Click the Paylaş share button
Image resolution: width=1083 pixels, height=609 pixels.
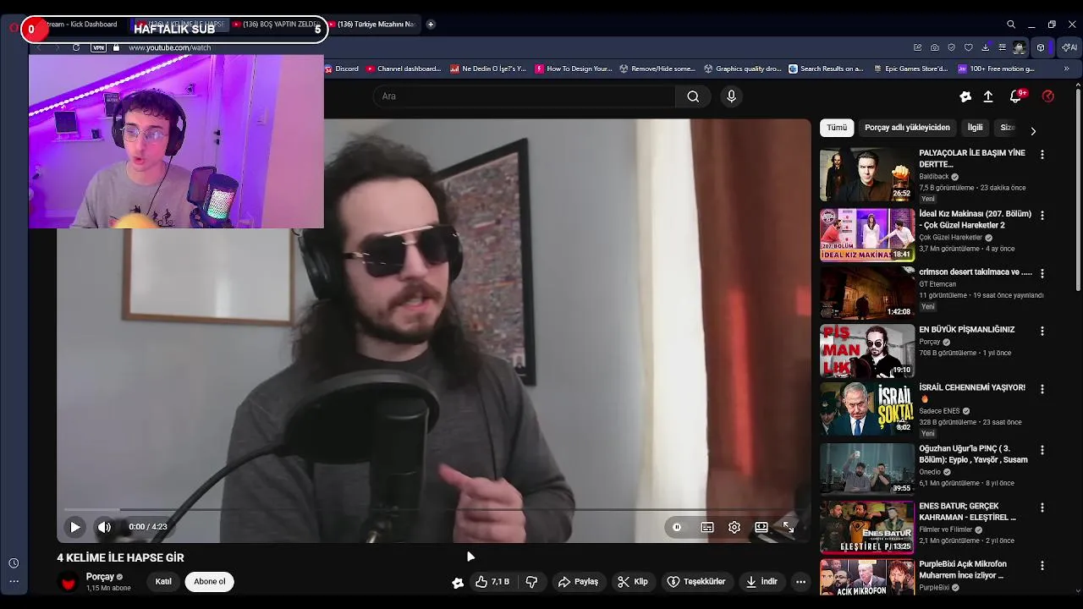(x=578, y=582)
